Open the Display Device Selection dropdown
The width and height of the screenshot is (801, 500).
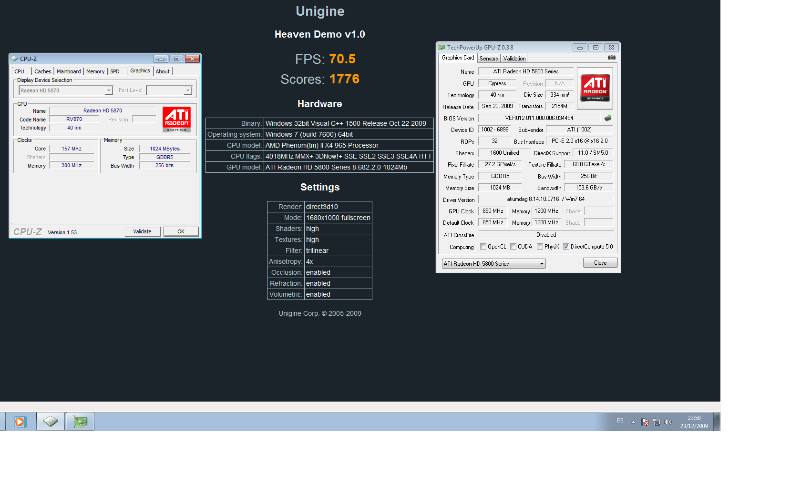tap(66, 90)
